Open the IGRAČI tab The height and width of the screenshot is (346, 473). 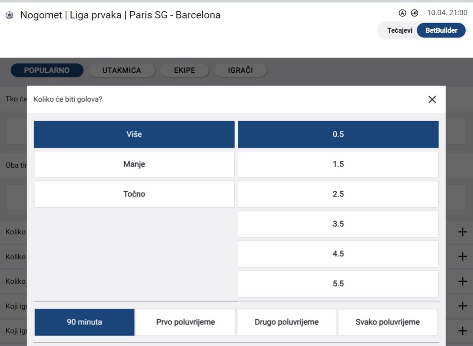coord(240,70)
